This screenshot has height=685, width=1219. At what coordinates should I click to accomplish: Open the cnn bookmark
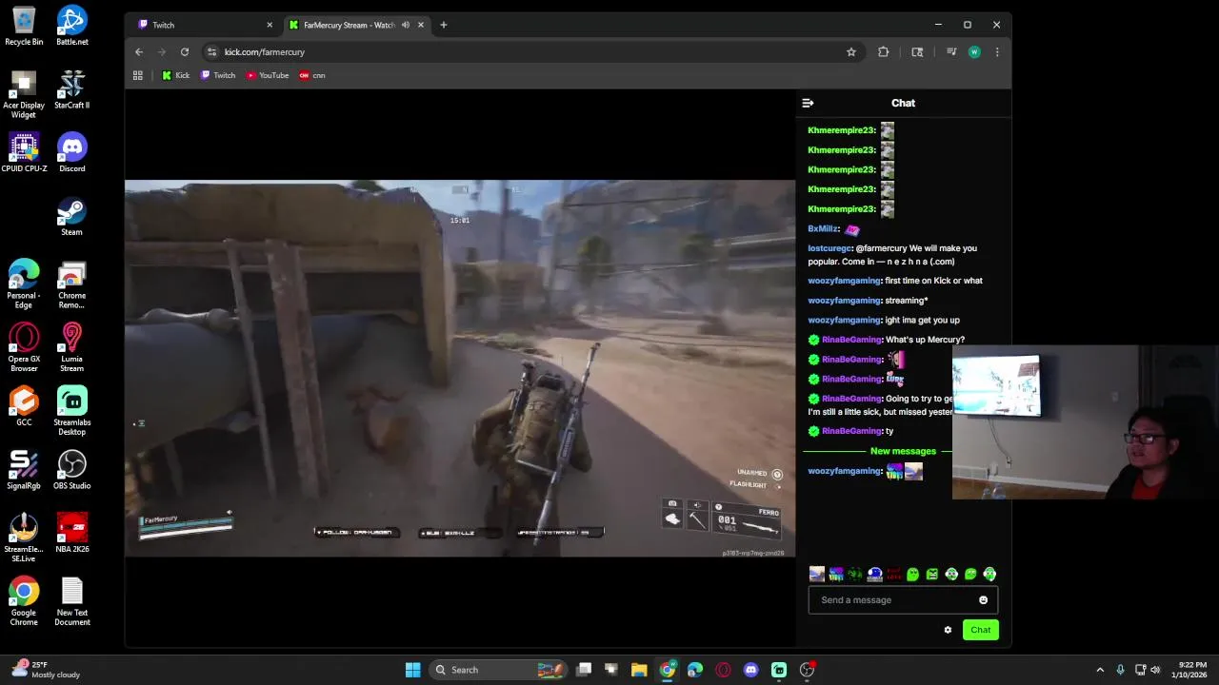pos(312,75)
